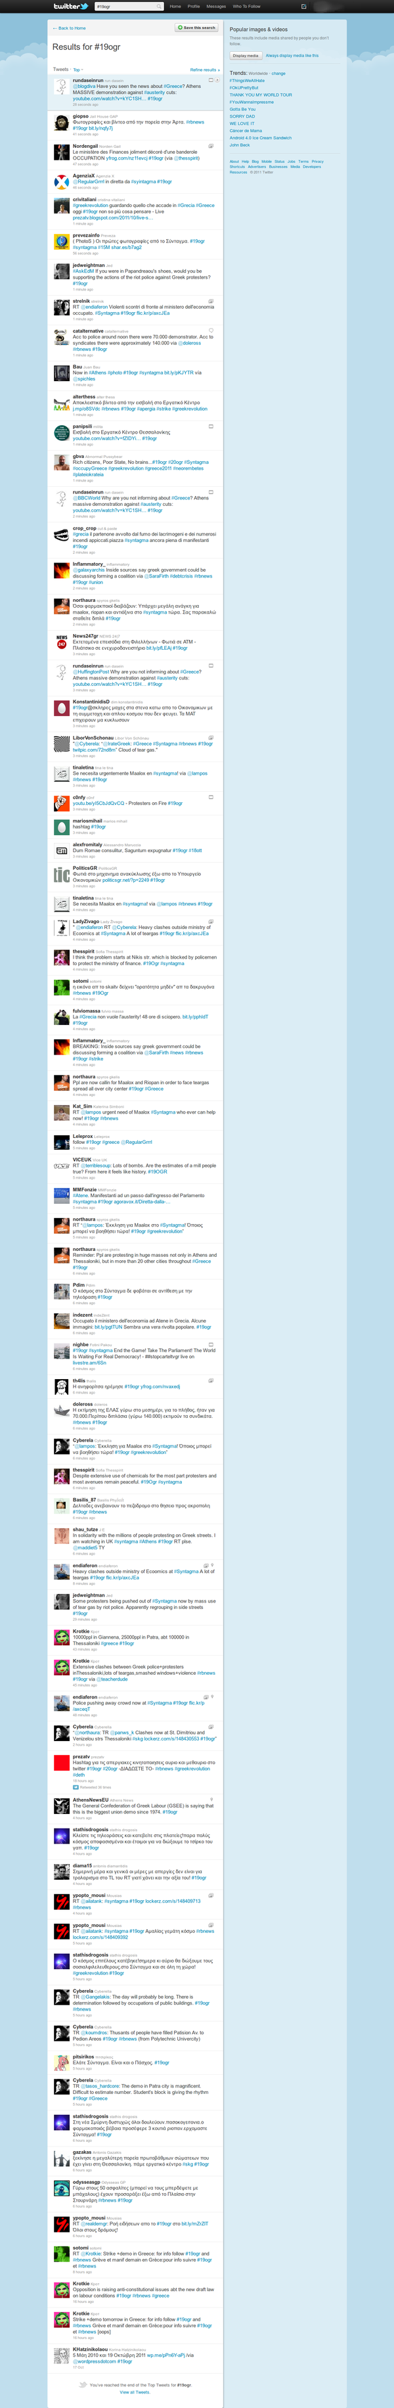Go to Who To Follow

tap(246, 7)
